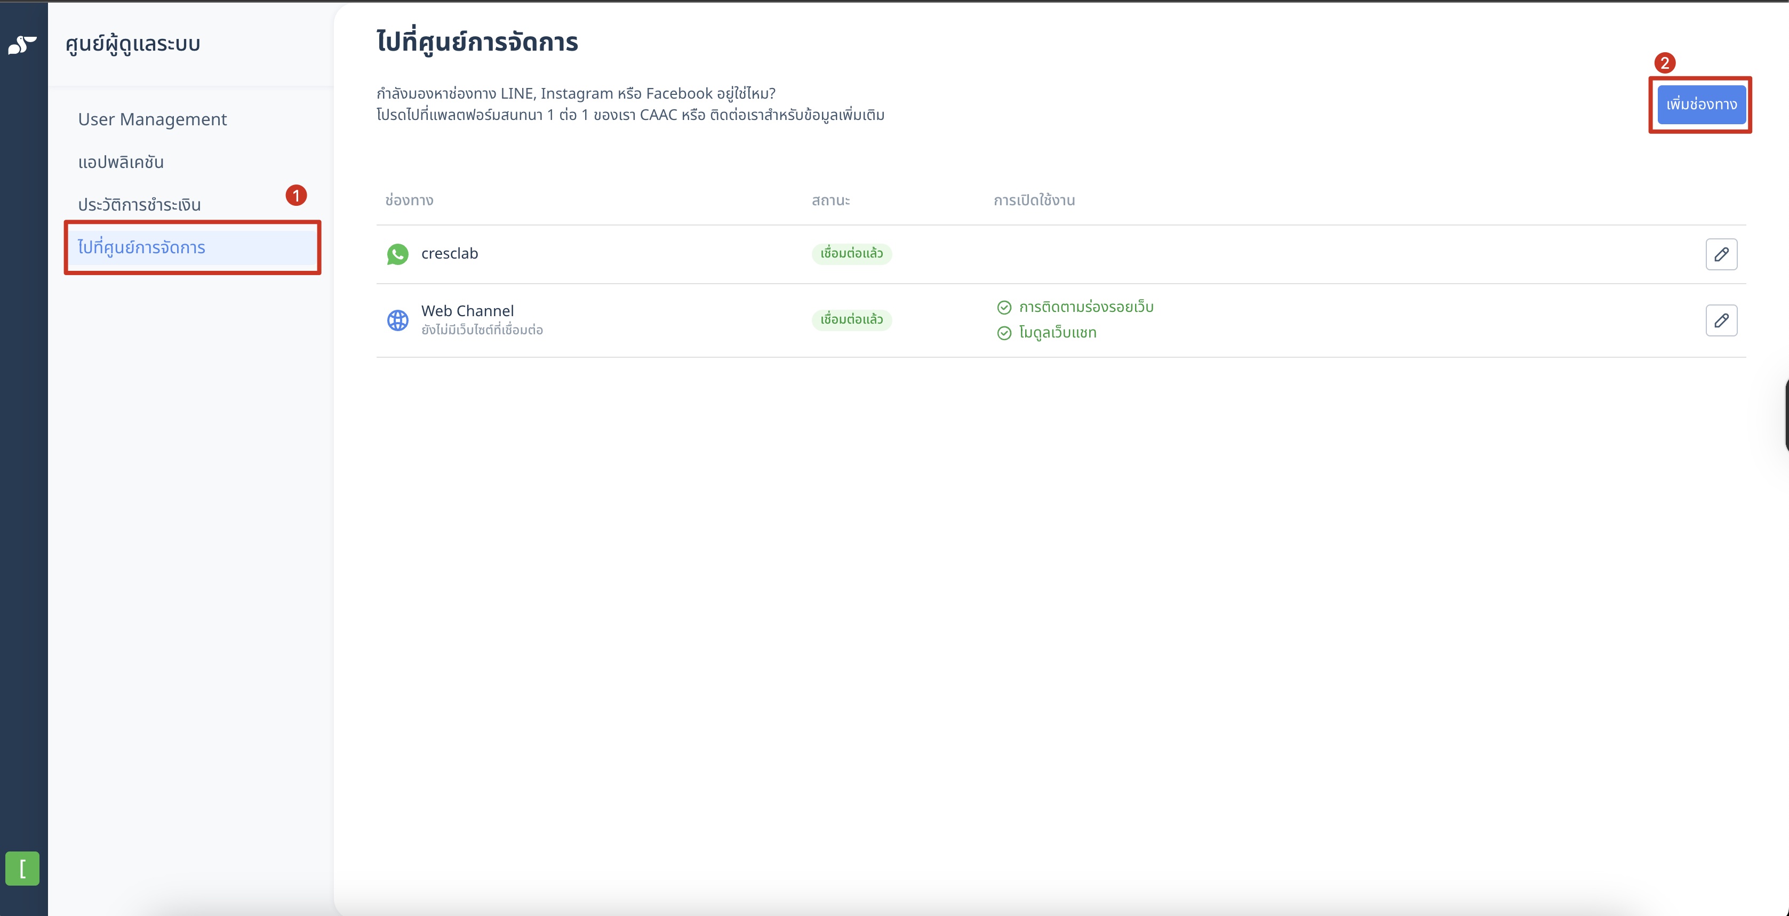Click the สถานะ column header
The width and height of the screenshot is (1789, 916).
tap(830, 200)
